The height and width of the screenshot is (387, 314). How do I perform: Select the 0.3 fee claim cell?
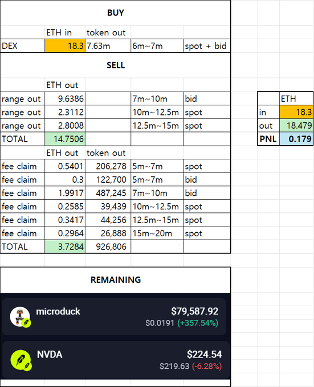[65, 180]
